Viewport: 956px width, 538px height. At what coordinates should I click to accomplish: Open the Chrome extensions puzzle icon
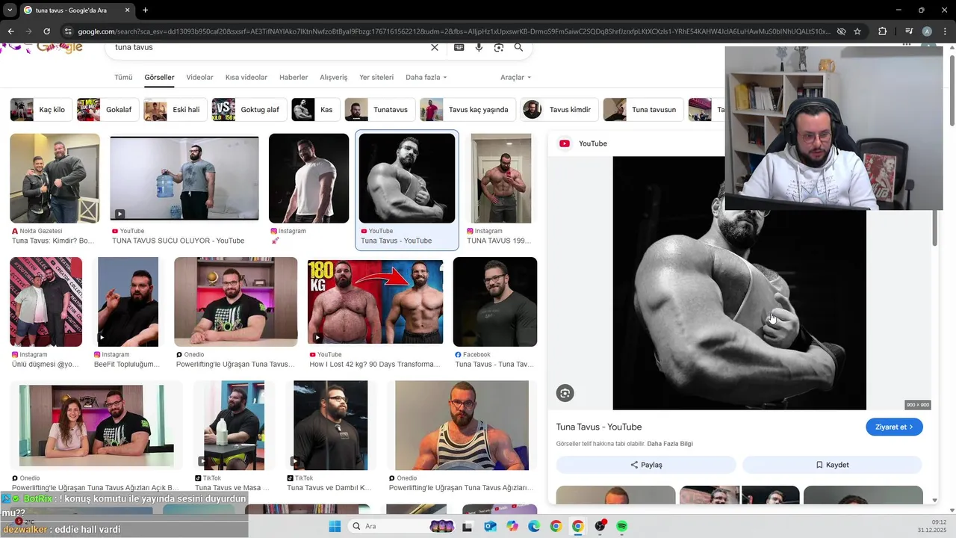coord(882,31)
